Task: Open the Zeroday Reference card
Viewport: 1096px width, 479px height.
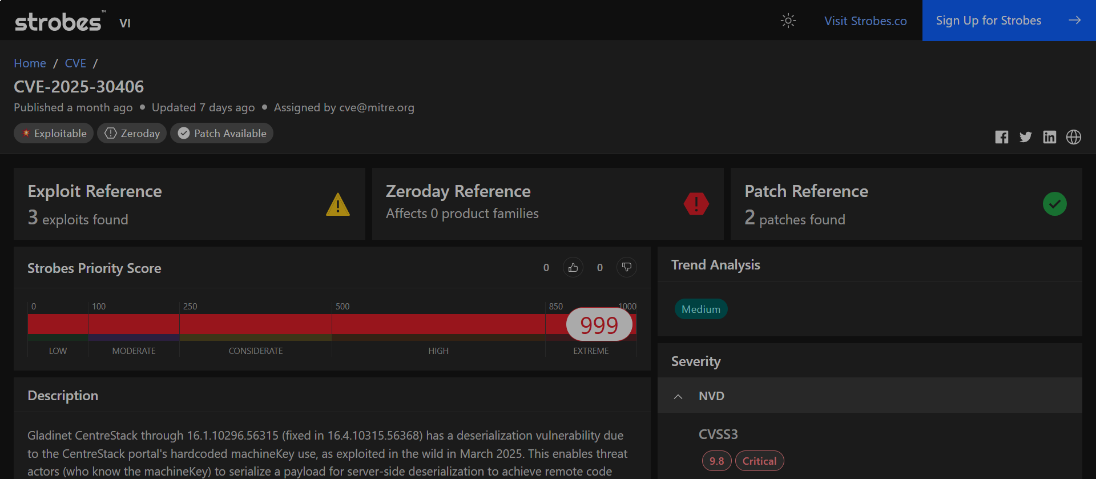Action: tap(548, 204)
